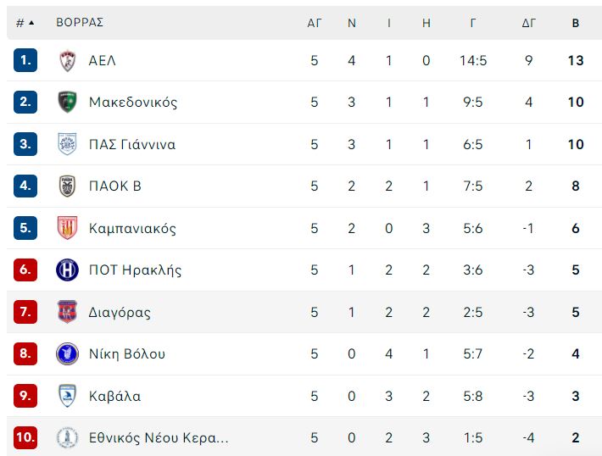Click the ΠΑΟΚ Β team badge

coord(67,186)
